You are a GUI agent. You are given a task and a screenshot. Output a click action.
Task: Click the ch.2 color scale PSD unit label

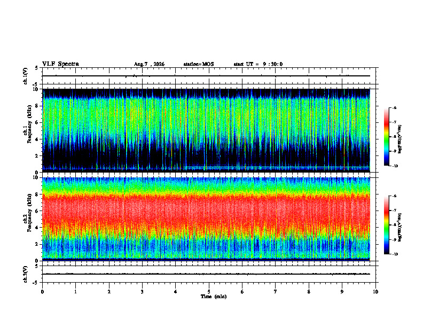tap(400, 227)
